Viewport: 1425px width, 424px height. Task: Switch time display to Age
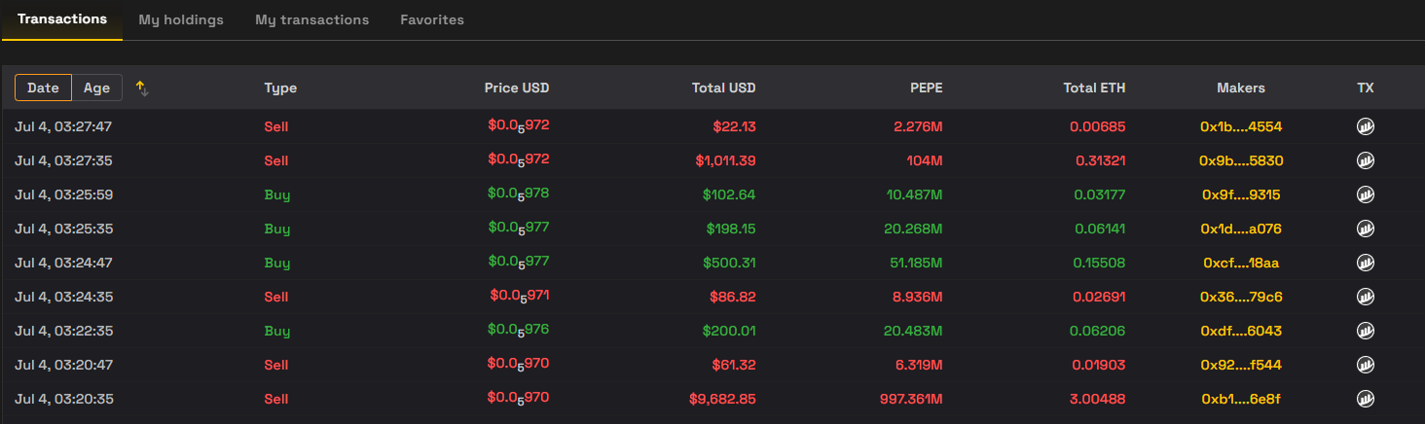coord(96,88)
